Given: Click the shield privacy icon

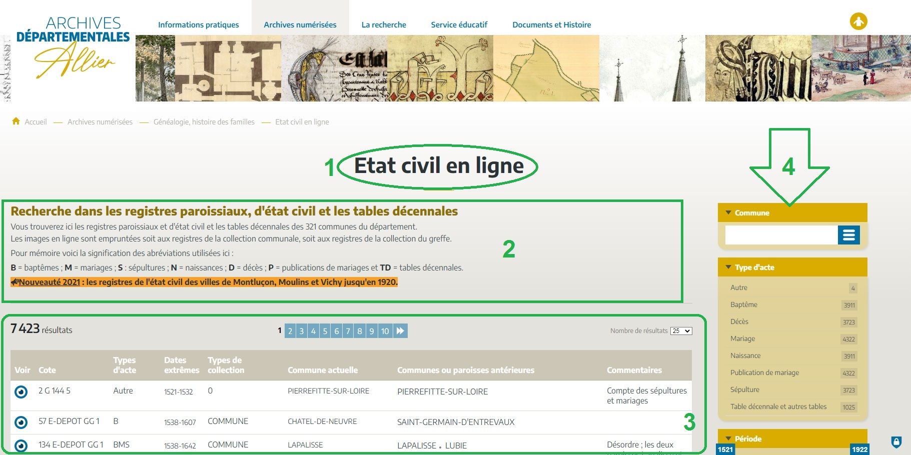Looking at the screenshot, I should click(896, 442).
